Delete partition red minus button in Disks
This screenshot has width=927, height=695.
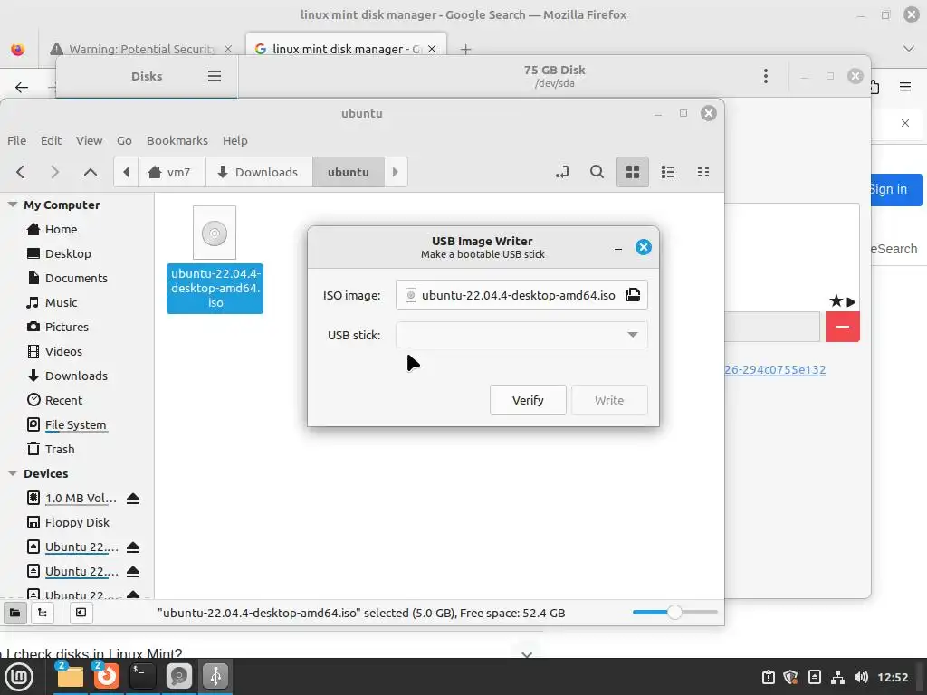click(x=843, y=327)
